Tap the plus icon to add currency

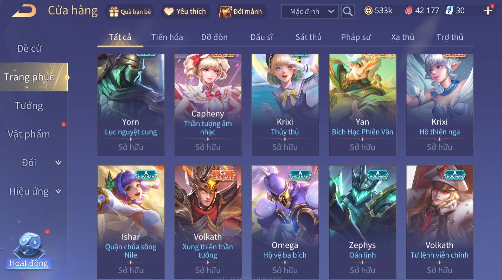(x=488, y=11)
